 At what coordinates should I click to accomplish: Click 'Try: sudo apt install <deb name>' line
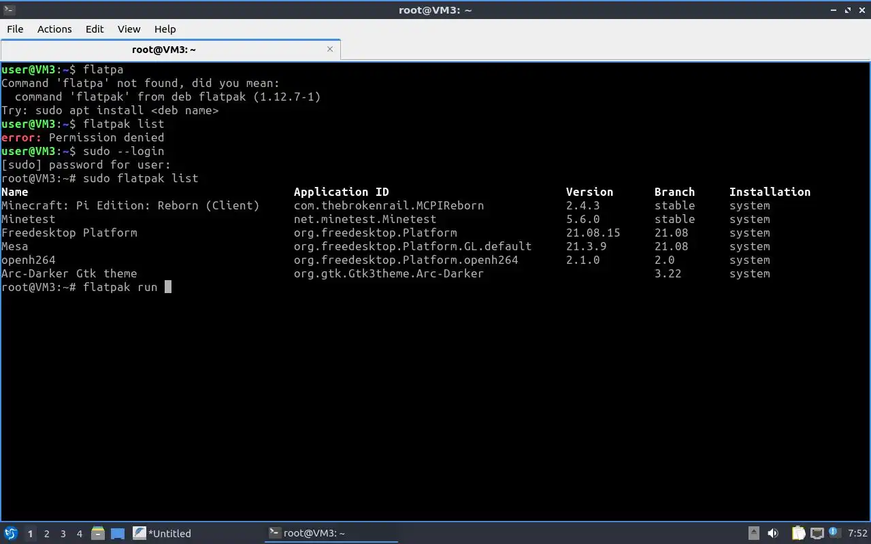[x=110, y=110]
